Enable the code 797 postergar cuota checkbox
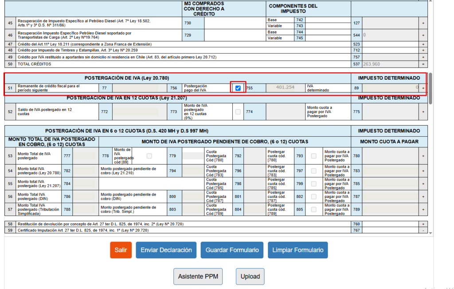454x289 pixels. point(313,171)
